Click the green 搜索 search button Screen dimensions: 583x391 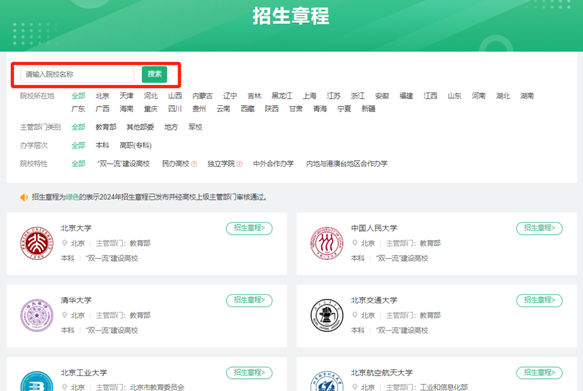[154, 74]
